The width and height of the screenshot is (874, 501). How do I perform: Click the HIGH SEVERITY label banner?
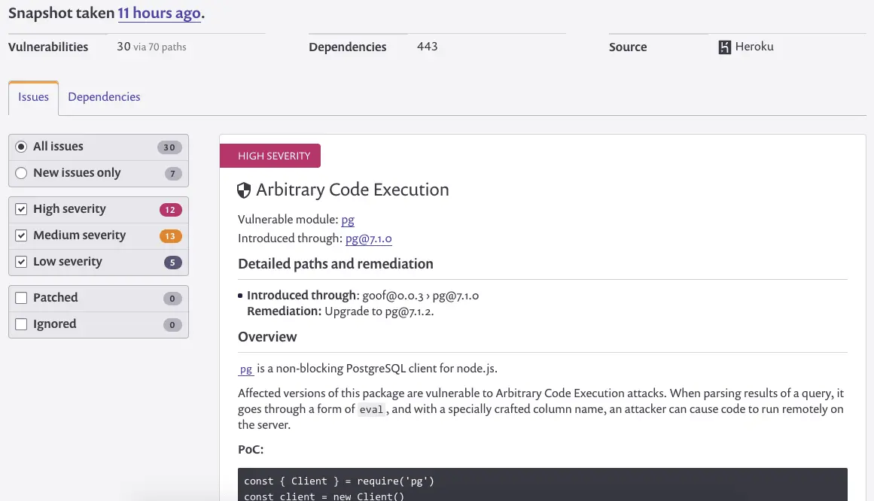tap(270, 156)
